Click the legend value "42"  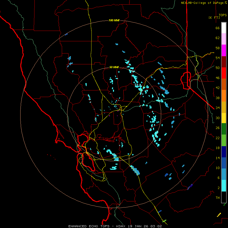[x=218, y=88]
